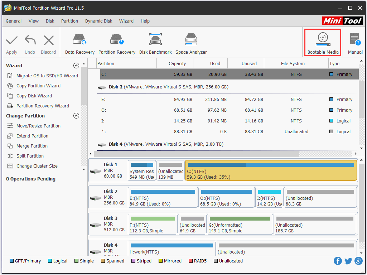
Task: Click the Disk 2 header row in list
Action: [x=227, y=87]
